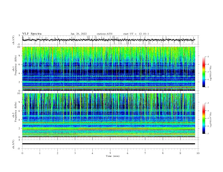Click the "ch.1(V)" axis label
Screen dimensions: 223x172
coord(14,40)
